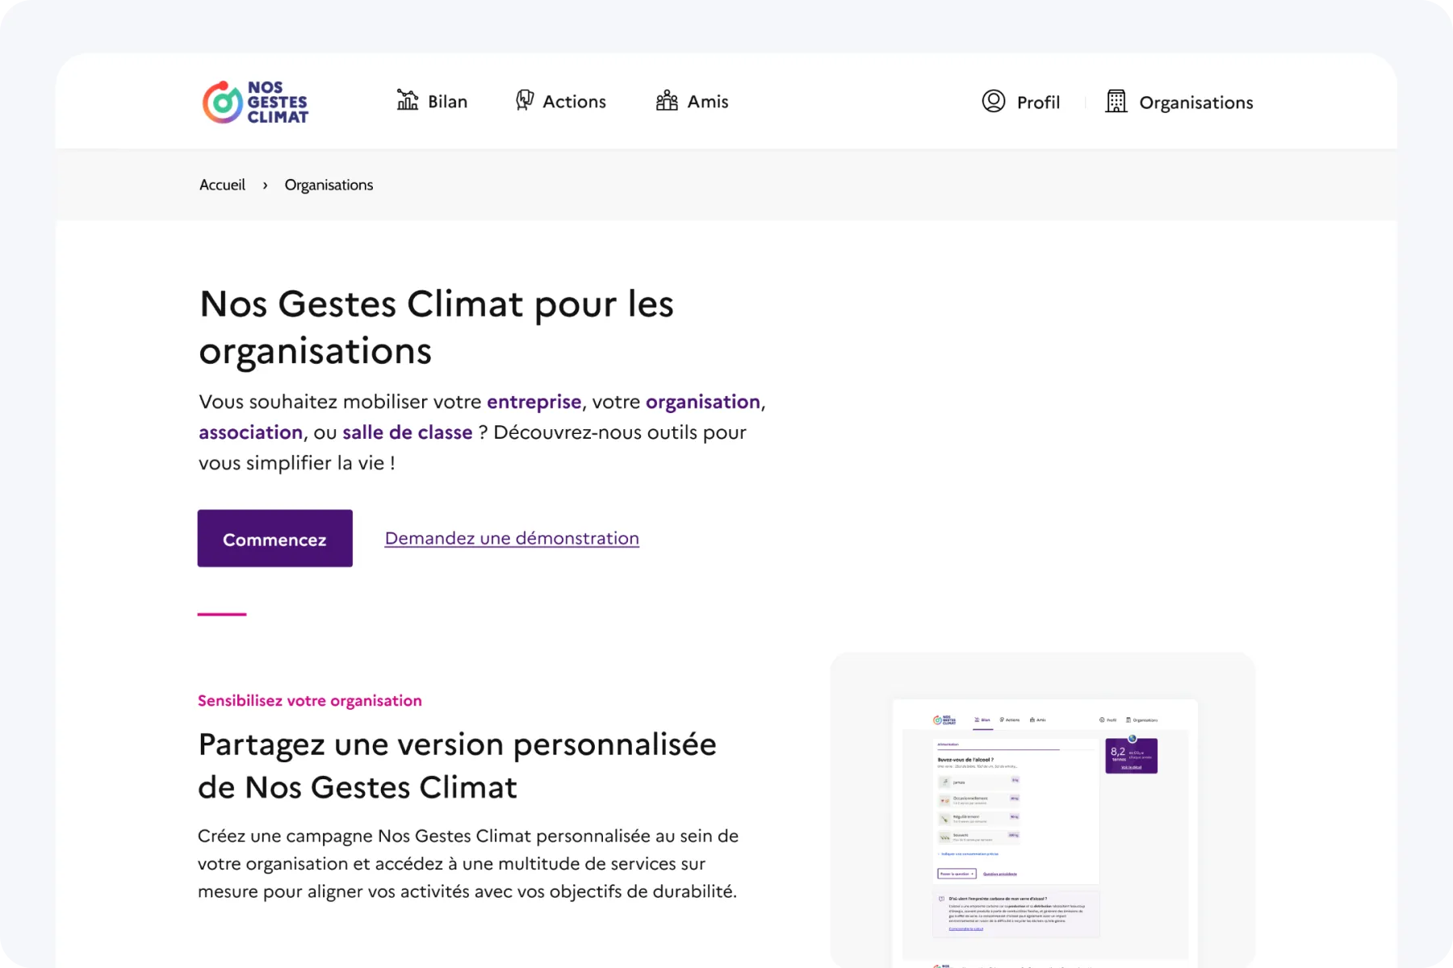
Task: Go to the Amis section
Action: click(693, 102)
